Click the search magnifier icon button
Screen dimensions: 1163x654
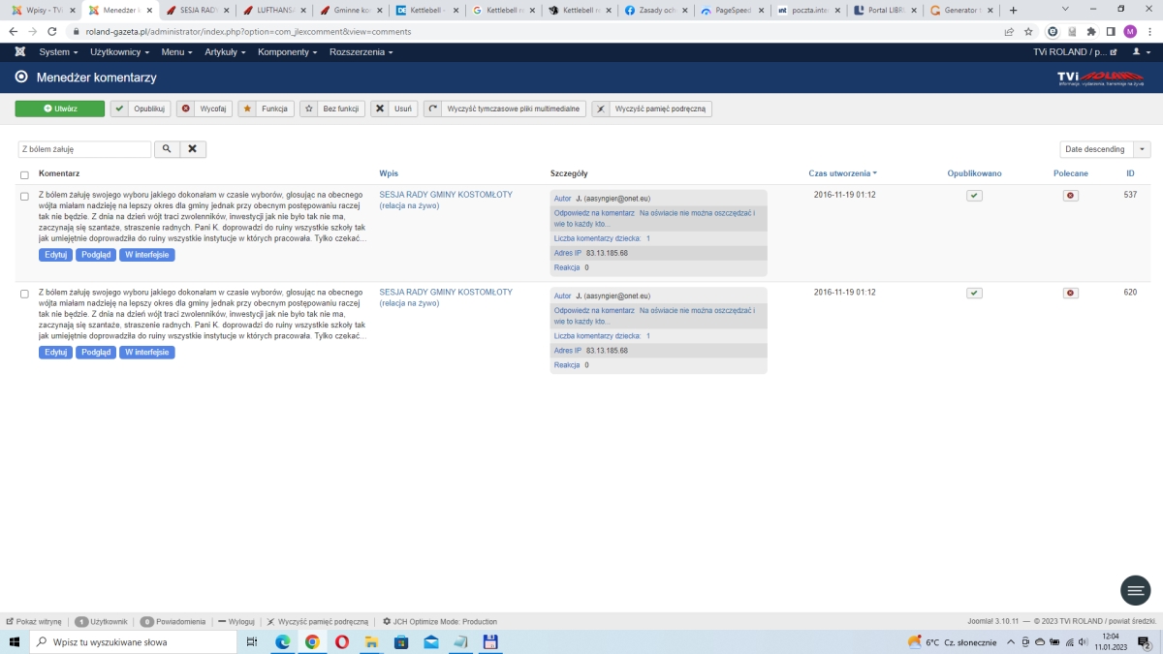(167, 149)
